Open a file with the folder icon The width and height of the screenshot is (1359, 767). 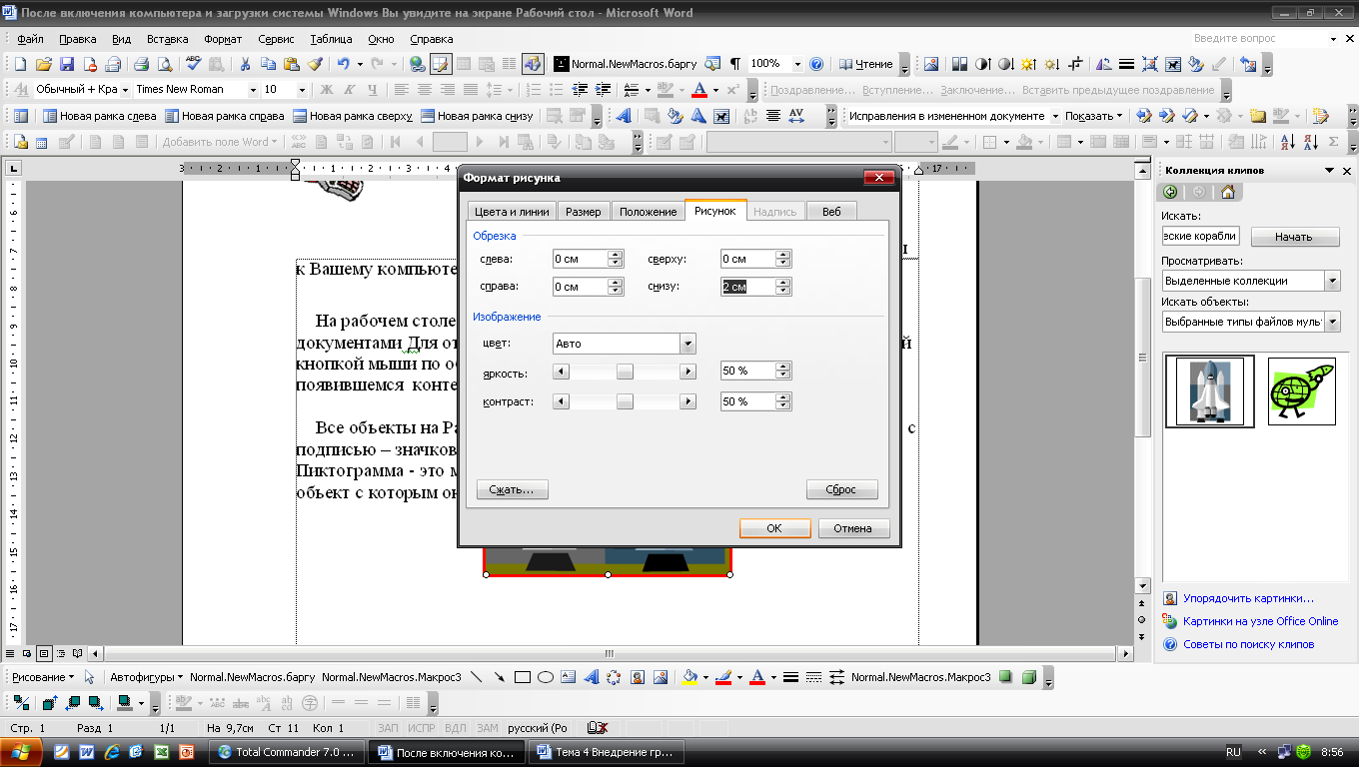click(x=44, y=64)
